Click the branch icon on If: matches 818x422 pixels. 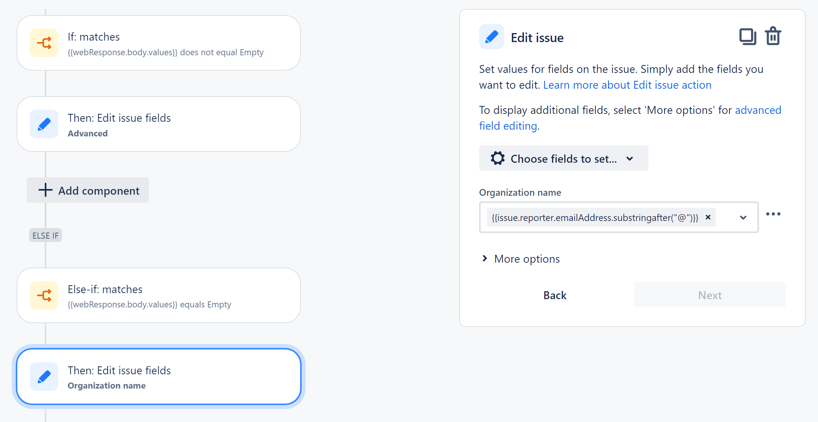point(44,43)
